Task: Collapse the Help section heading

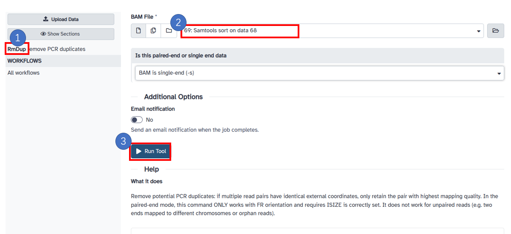Action: 151,169
